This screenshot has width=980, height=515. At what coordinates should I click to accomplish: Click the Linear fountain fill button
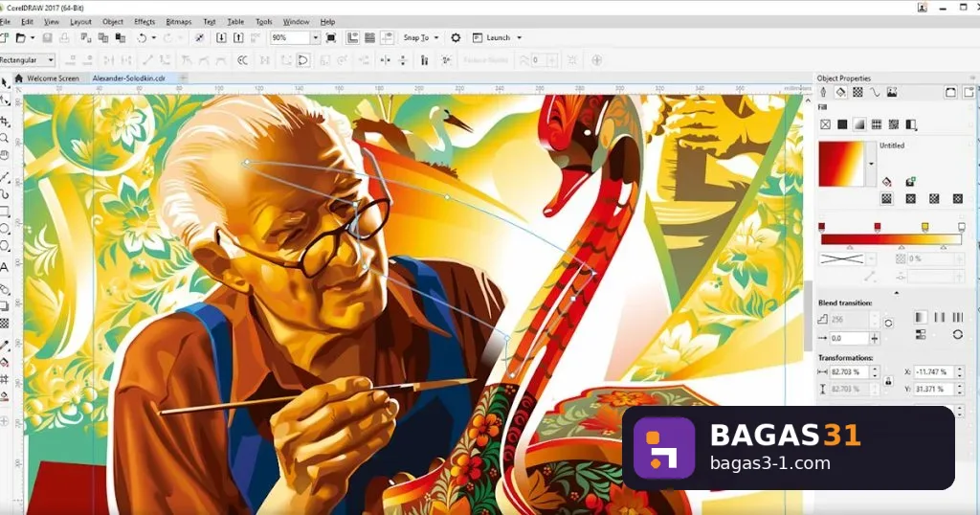click(x=886, y=199)
